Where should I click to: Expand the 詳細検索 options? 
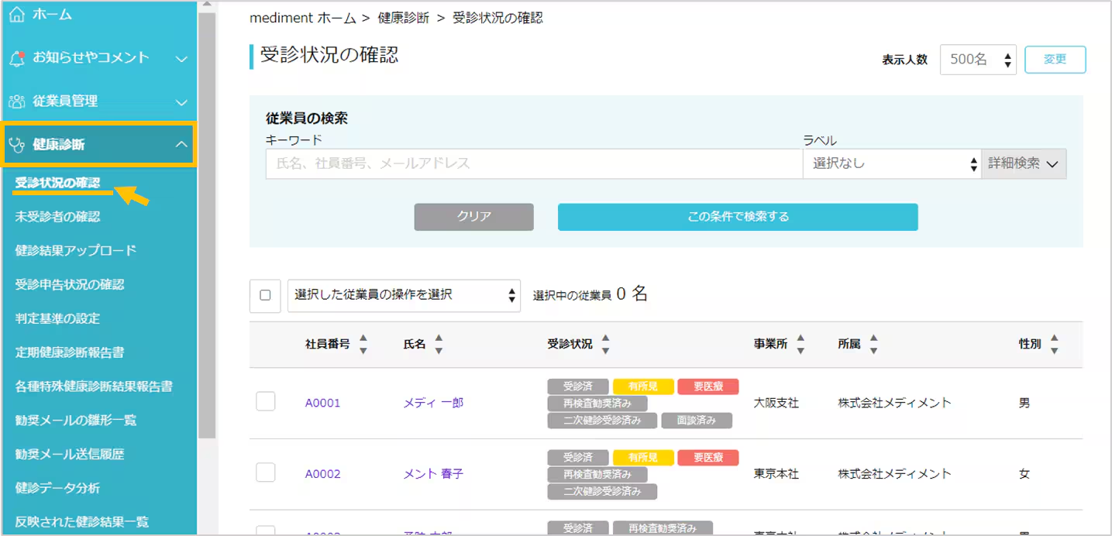pyautogui.click(x=1024, y=163)
